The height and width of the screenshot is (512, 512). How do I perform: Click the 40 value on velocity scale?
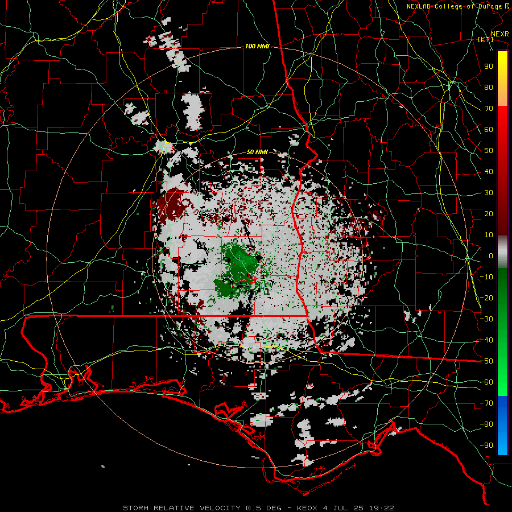489,172
